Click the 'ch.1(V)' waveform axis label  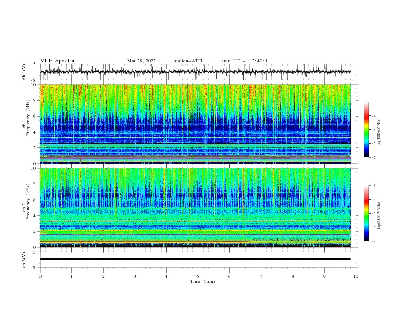(24, 72)
